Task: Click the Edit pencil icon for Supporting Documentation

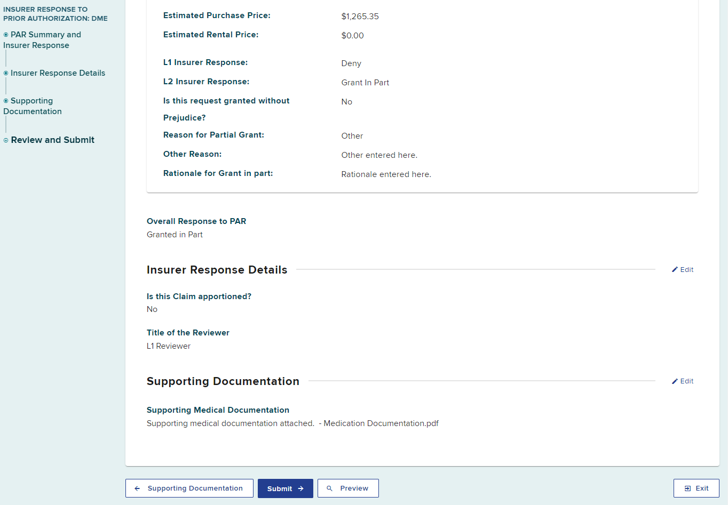Action: (674, 381)
